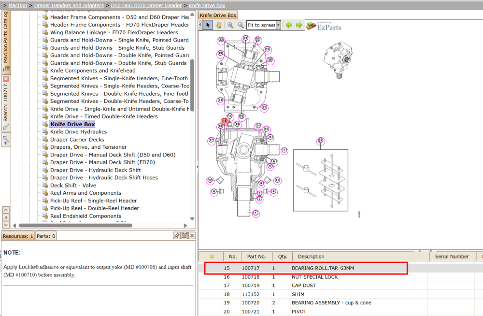Click the icon beside Pick-Up Reel - Double-Reel Header
The image size is (483, 316).
pos(45,208)
